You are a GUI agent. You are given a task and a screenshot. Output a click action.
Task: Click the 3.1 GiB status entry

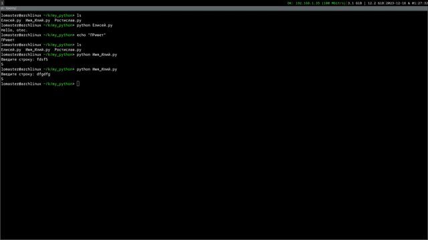click(x=355, y=3)
